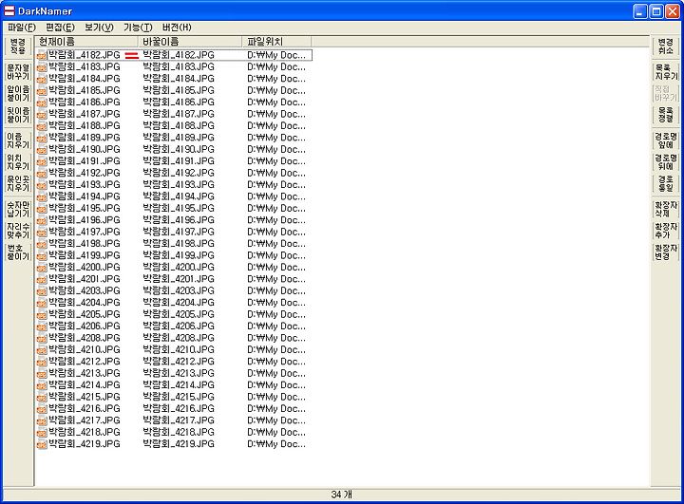The width and height of the screenshot is (684, 504).
Task: Click the 확장자 추가 button
Action: (666, 231)
